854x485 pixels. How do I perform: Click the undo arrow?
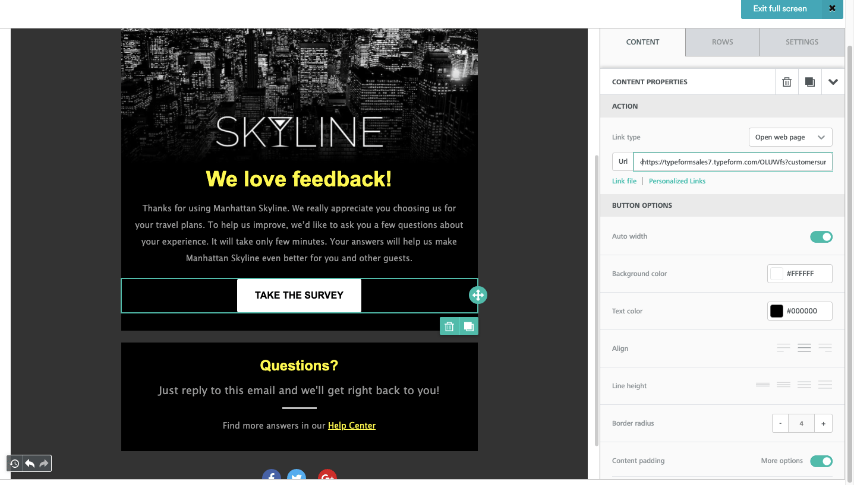[29, 464]
